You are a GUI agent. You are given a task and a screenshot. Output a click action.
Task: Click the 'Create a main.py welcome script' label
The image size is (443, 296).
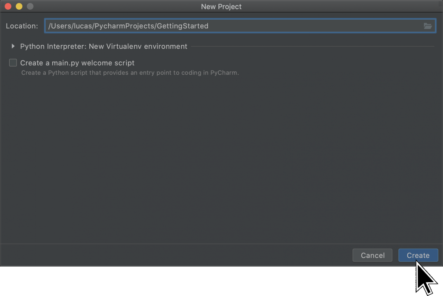coord(77,63)
